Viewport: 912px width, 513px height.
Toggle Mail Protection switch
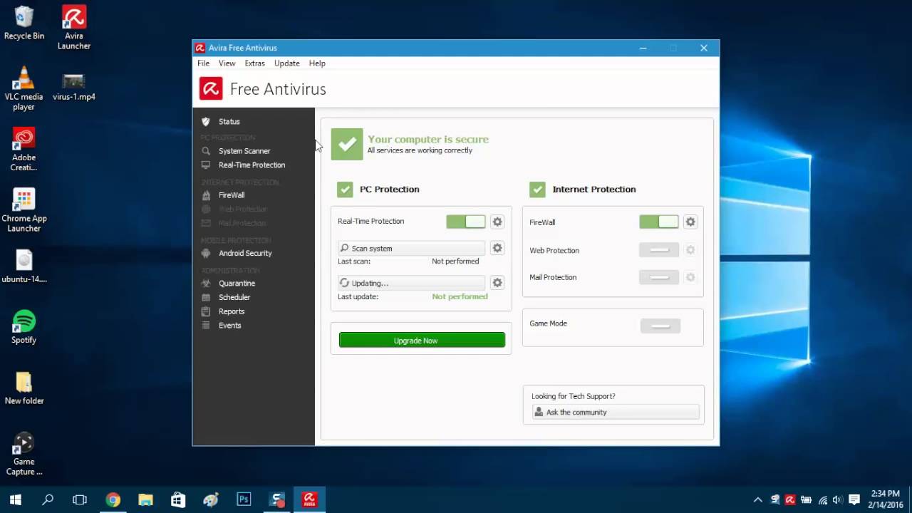click(659, 277)
